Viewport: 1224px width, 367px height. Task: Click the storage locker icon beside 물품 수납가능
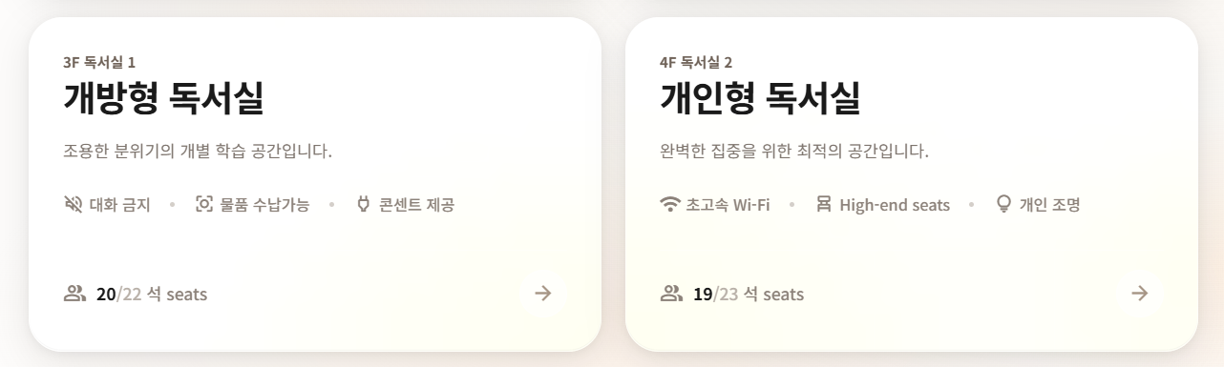coord(203,204)
